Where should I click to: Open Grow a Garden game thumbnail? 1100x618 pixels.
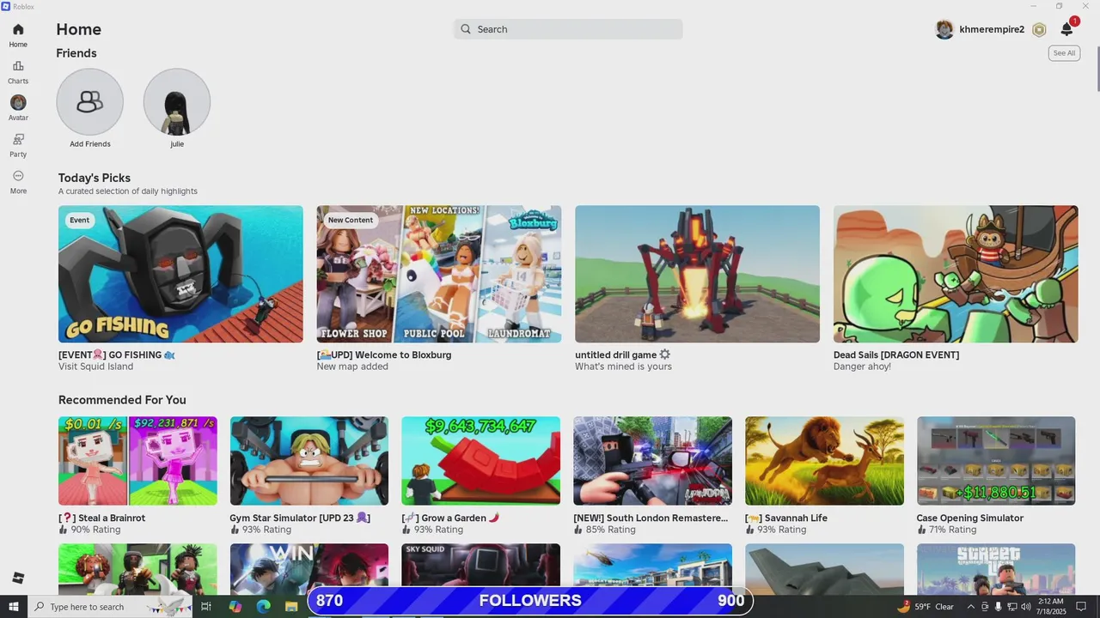[x=480, y=461]
